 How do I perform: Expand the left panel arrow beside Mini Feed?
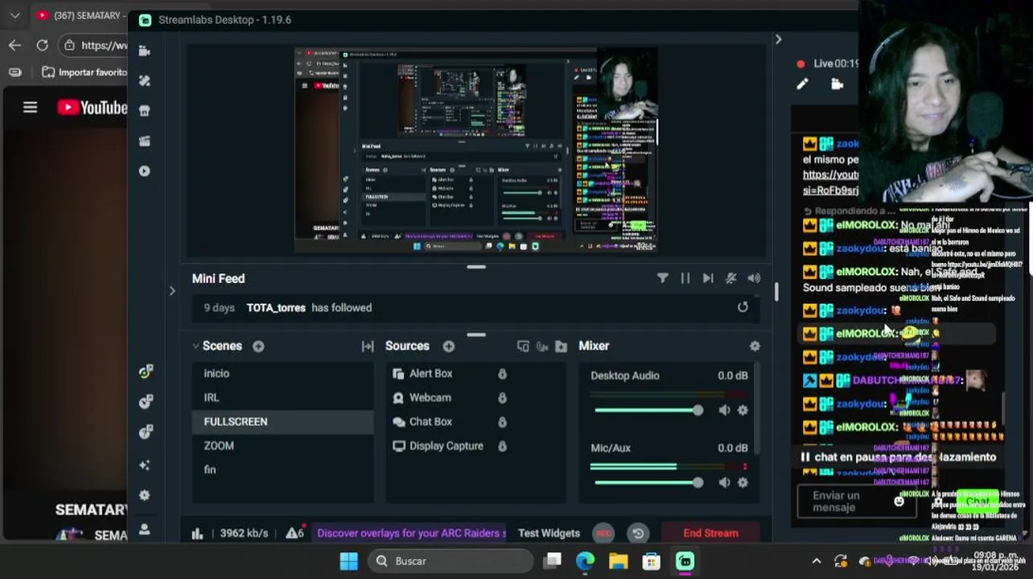171,290
